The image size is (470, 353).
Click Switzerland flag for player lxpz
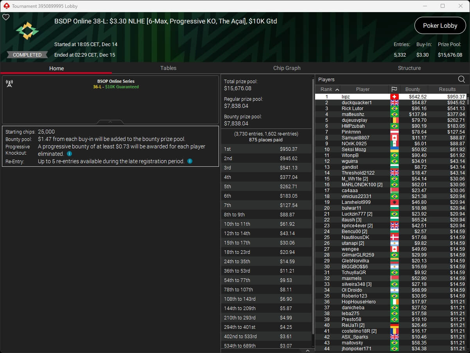(394, 96)
